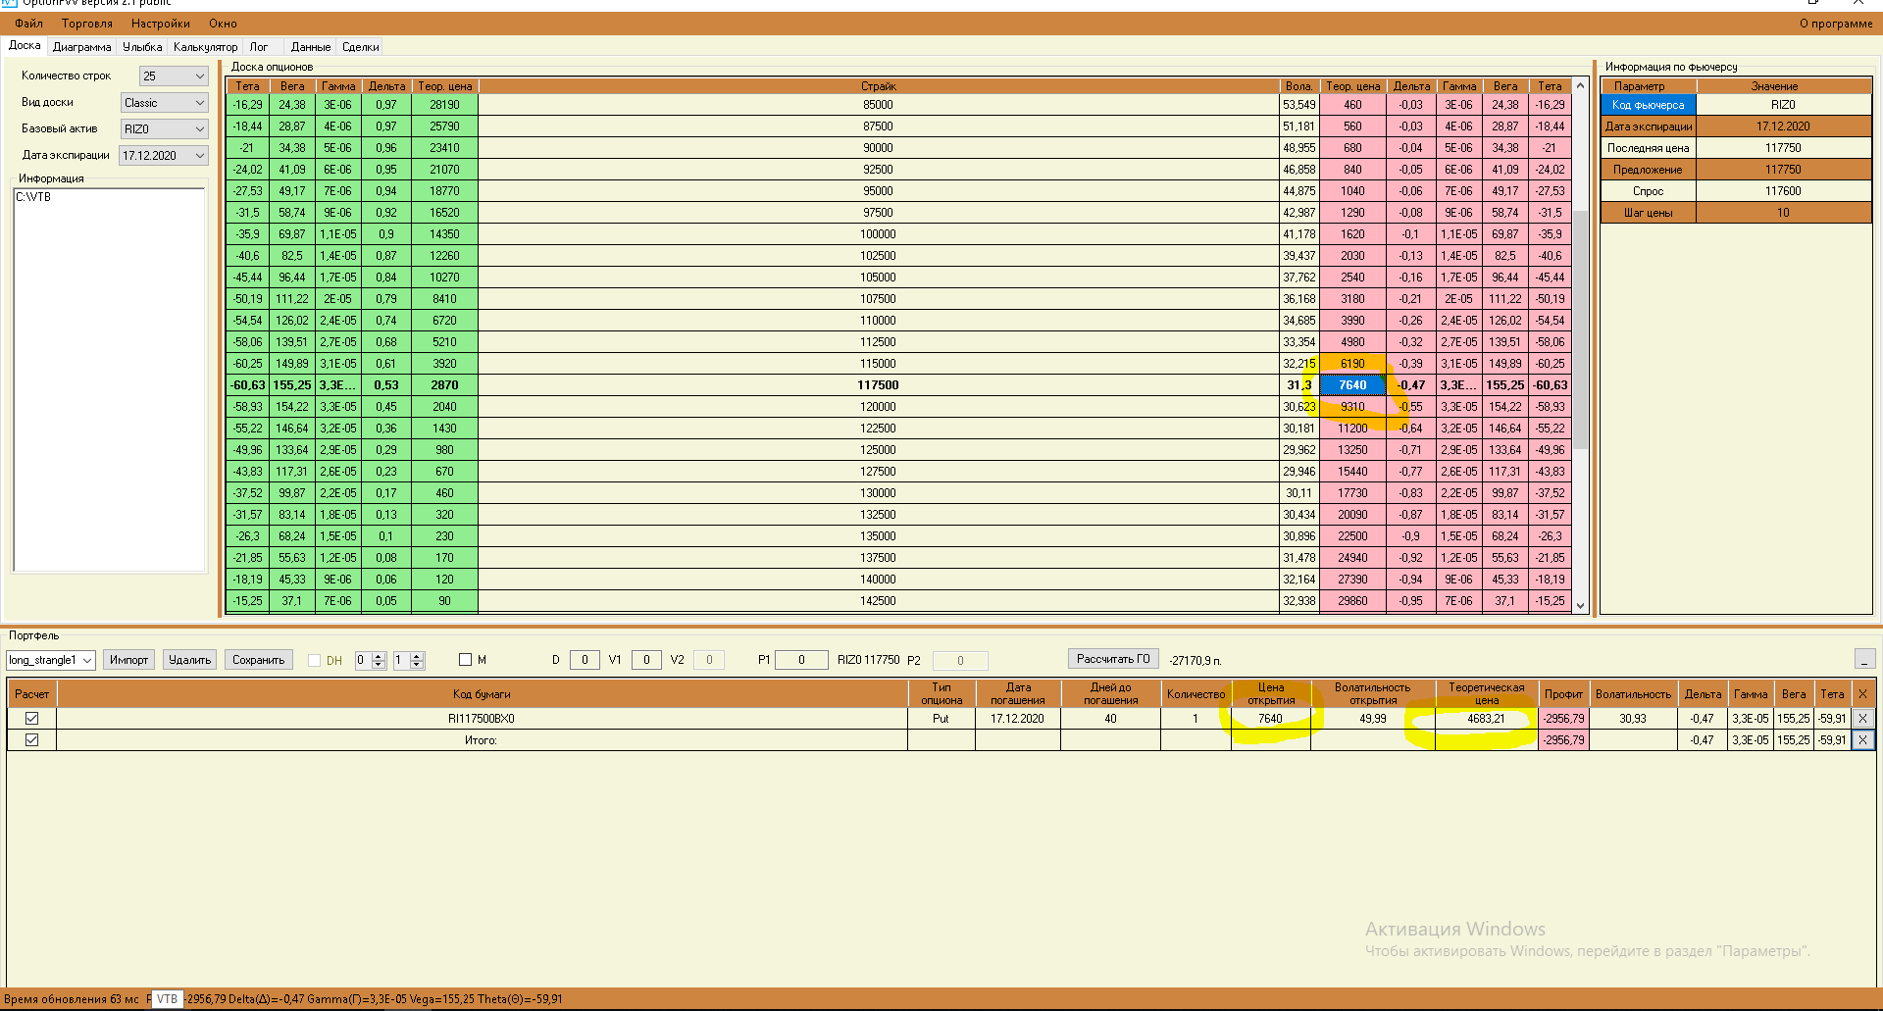Screen dimensions: 1883x1011
Task: Click the options board vertical scrollbar thumb
Action: [x=1580, y=330]
